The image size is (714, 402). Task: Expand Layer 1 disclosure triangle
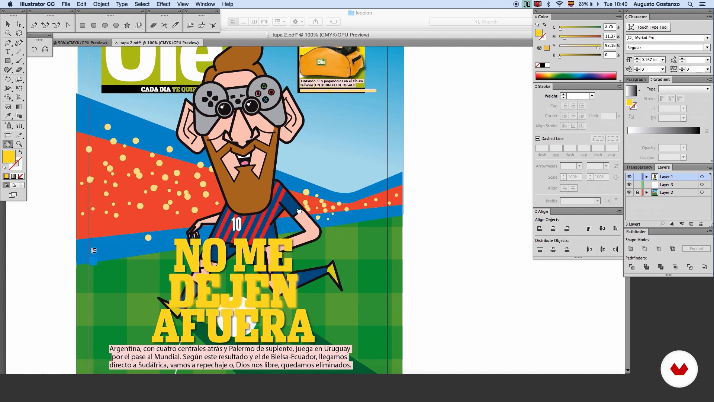point(647,177)
